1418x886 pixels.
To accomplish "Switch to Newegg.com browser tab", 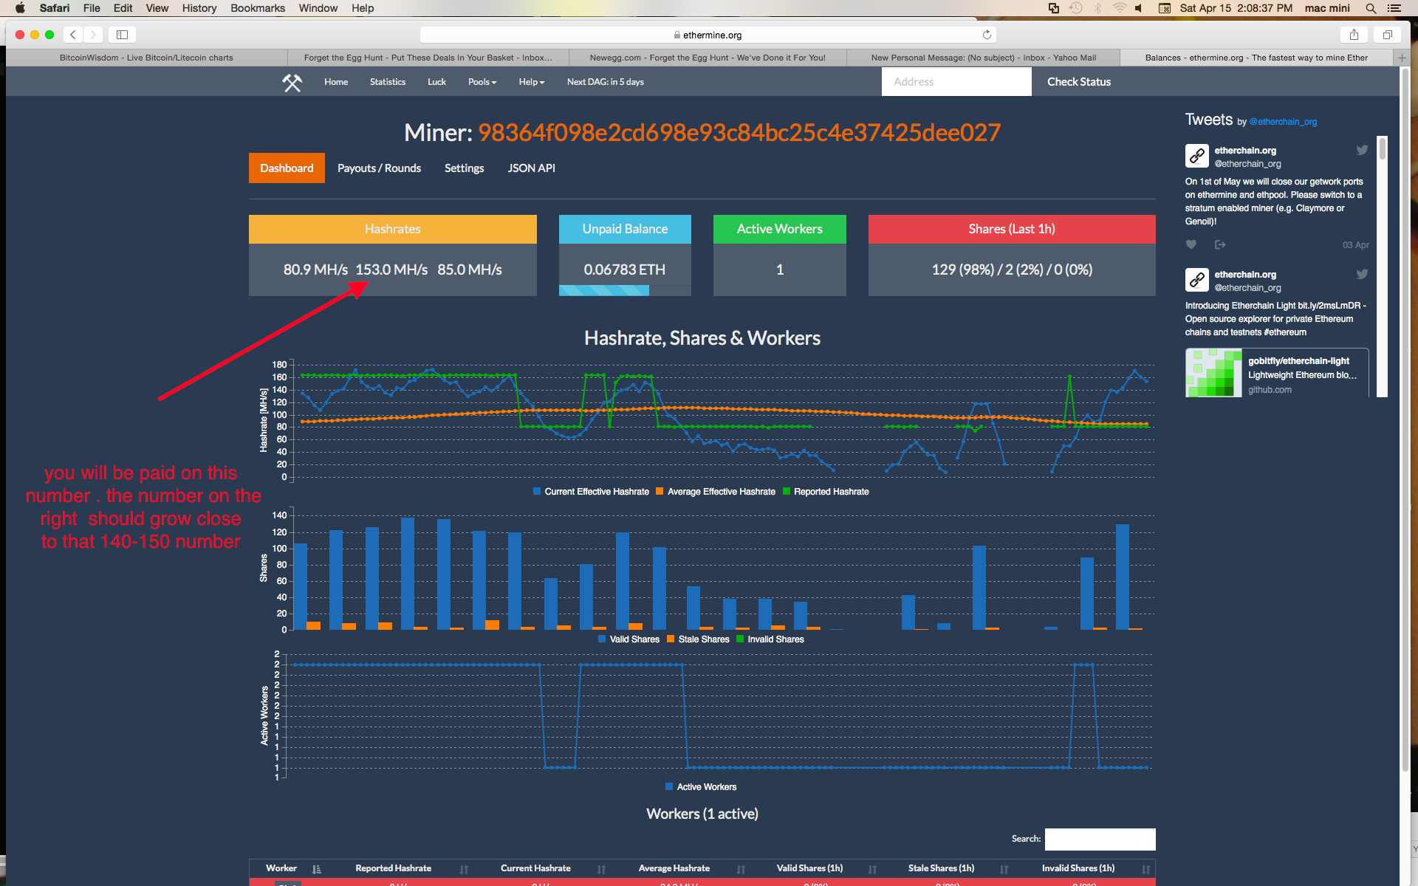I will pyautogui.click(x=708, y=58).
